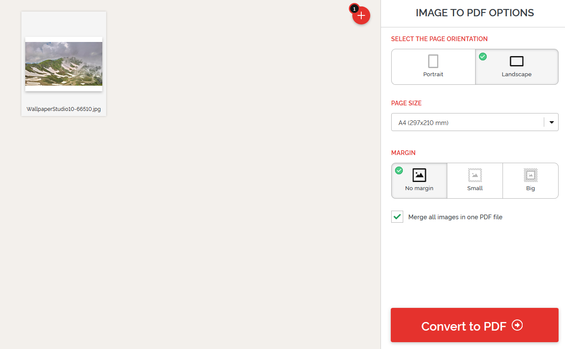This screenshot has width=565, height=349.
Task: Click the Big margin picture icon
Action: click(530, 175)
